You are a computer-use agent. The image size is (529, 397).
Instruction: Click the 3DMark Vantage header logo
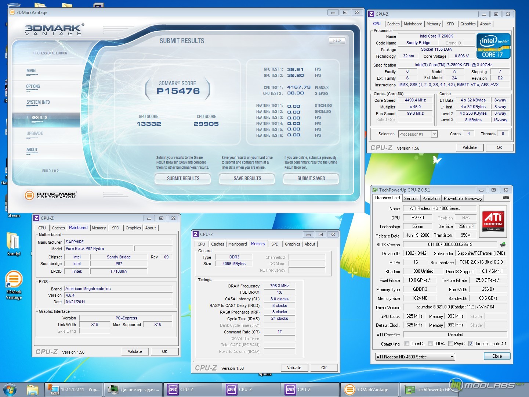[54, 30]
